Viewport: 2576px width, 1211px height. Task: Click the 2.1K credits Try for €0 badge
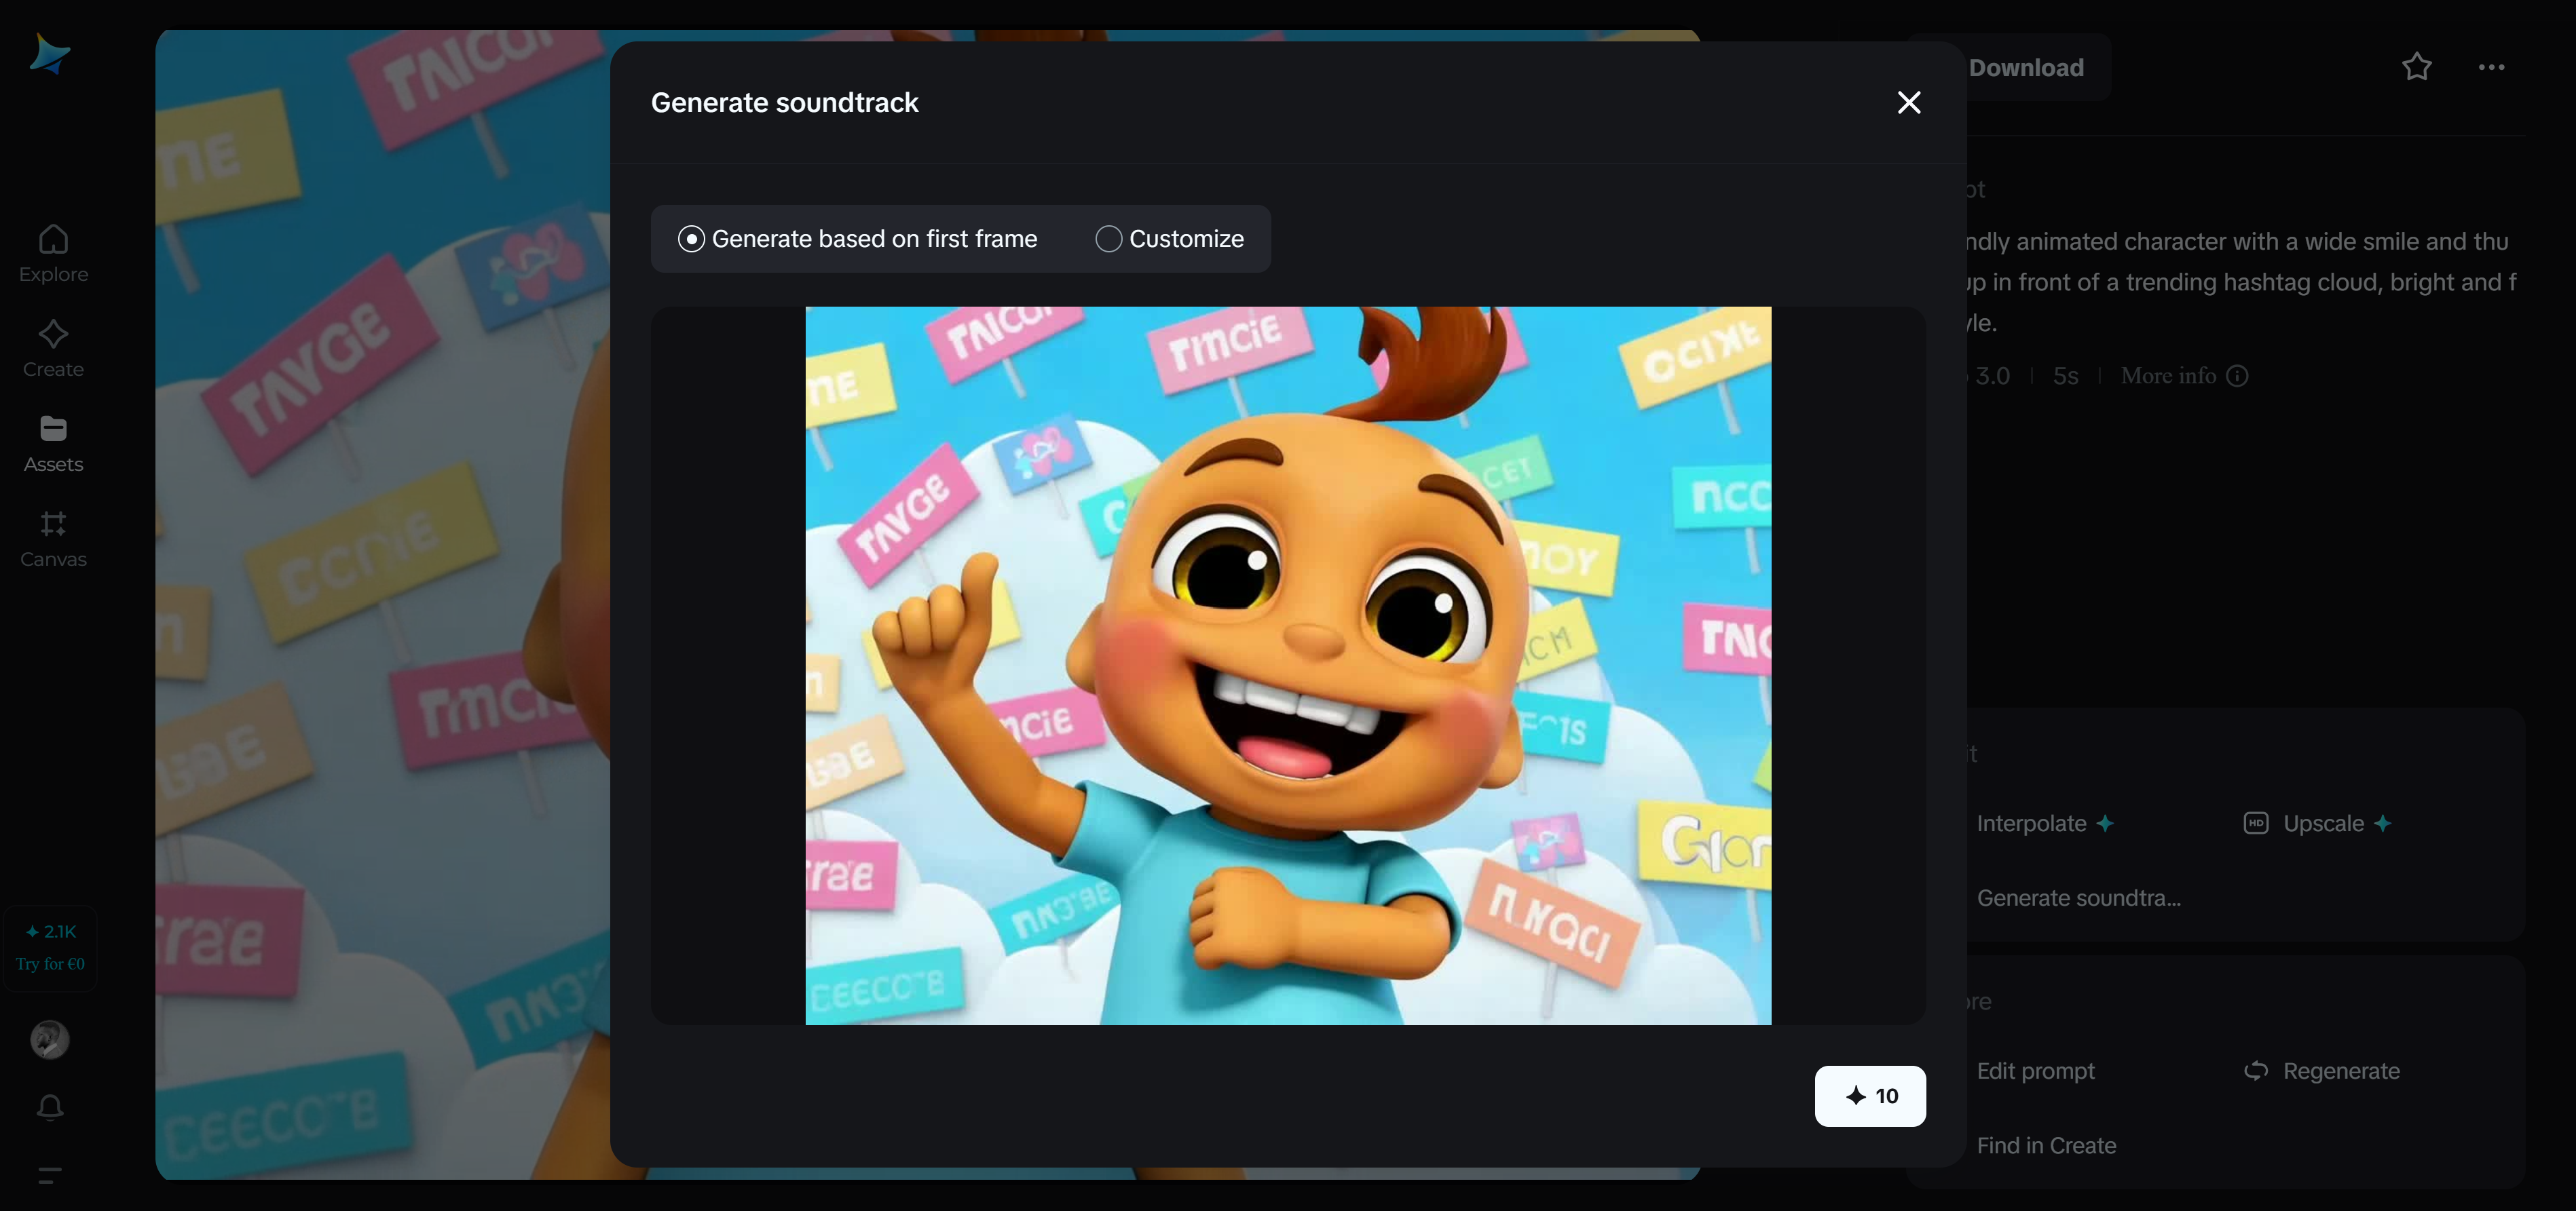[x=50, y=947]
